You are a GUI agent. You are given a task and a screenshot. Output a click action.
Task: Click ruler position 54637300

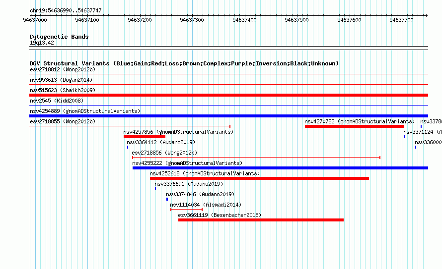coord(192,20)
